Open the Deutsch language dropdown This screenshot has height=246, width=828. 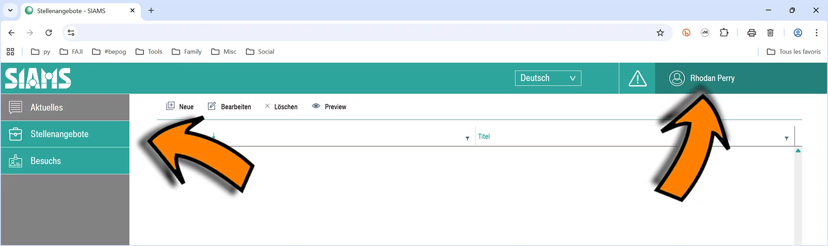[x=548, y=78]
